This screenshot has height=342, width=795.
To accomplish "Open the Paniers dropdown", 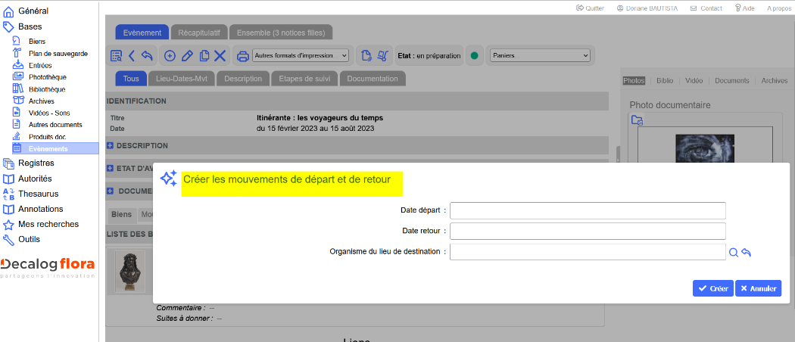I will point(539,55).
